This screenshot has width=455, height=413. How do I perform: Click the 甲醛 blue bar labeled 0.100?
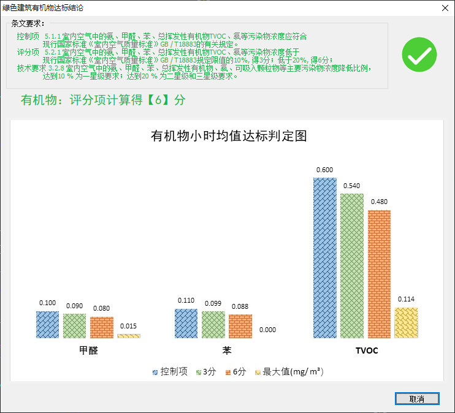click(x=48, y=324)
